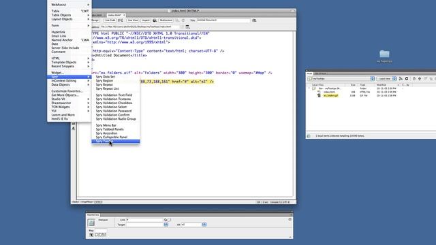The height and width of the screenshot is (245, 436).
Task: Choose Spry Region from submenu
Action: [x=116, y=80]
